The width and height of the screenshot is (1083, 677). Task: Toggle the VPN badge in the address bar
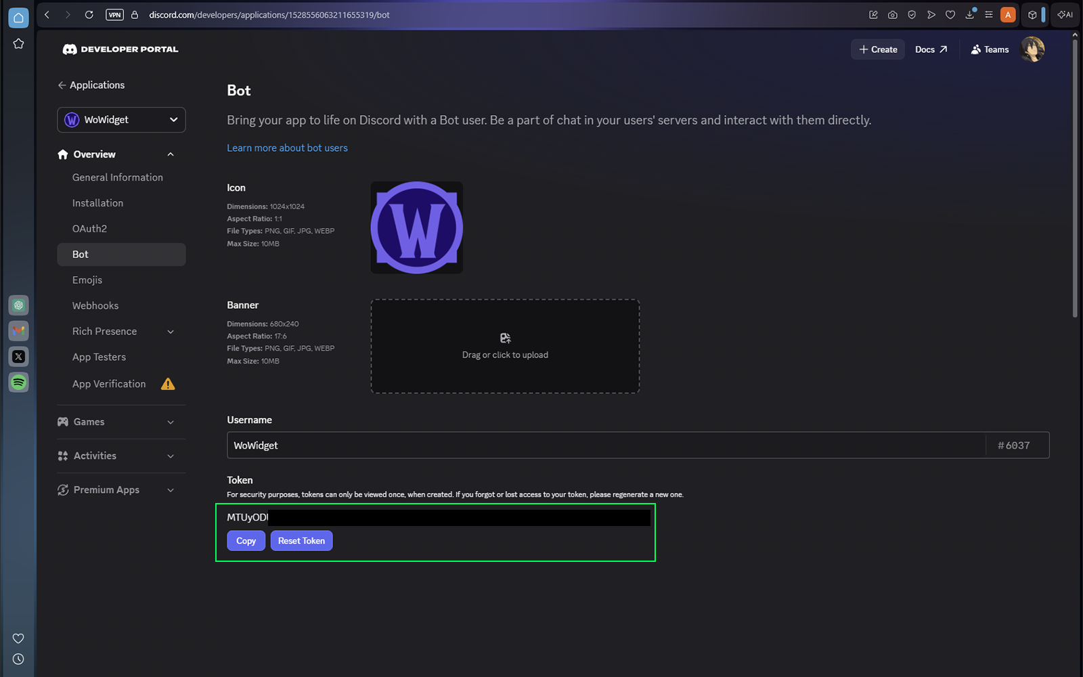(114, 14)
